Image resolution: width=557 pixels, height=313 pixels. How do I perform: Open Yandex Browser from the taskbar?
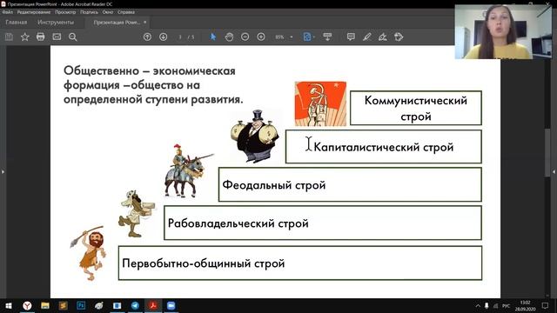click(27, 305)
